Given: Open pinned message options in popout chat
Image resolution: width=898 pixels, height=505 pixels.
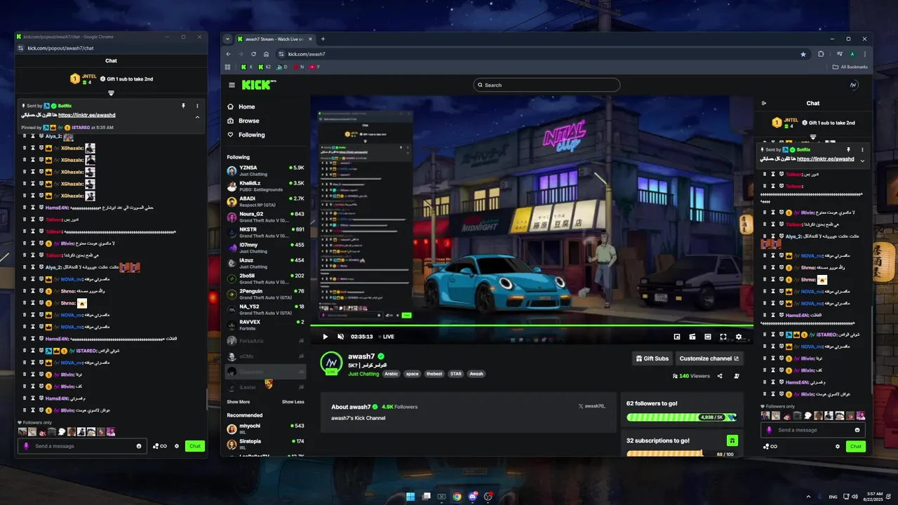Looking at the screenshot, I should click(x=197, y=106).
